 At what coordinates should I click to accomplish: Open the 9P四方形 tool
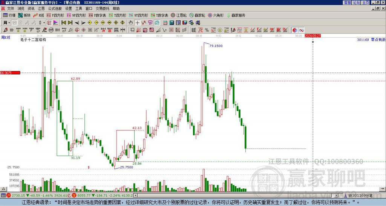[76, 15]
